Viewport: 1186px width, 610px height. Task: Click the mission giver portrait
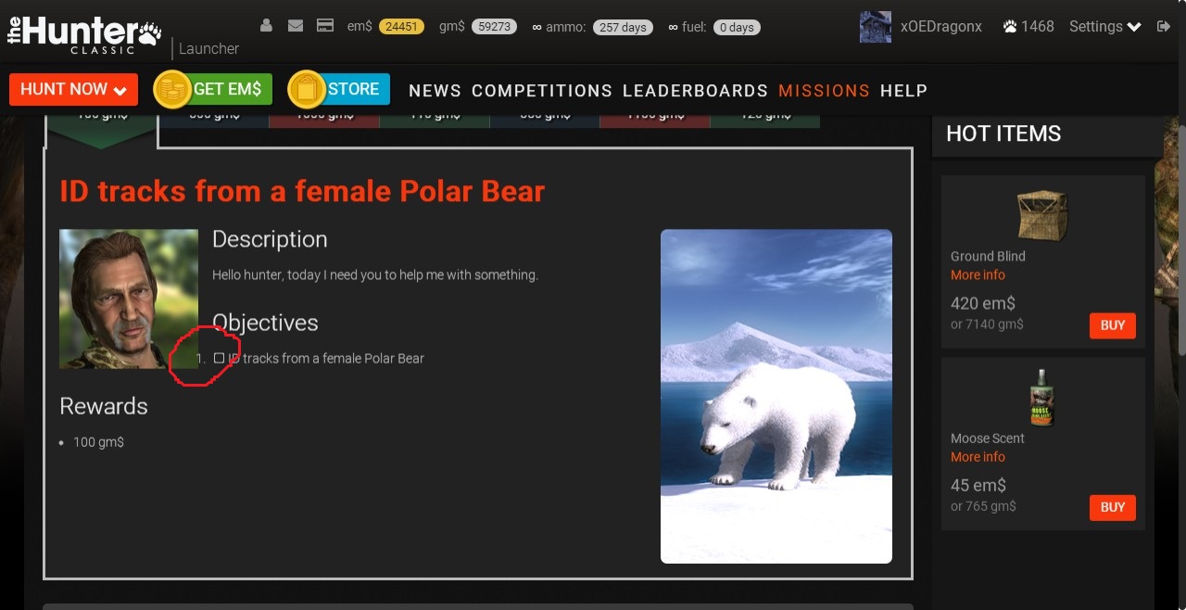point(129,299)
